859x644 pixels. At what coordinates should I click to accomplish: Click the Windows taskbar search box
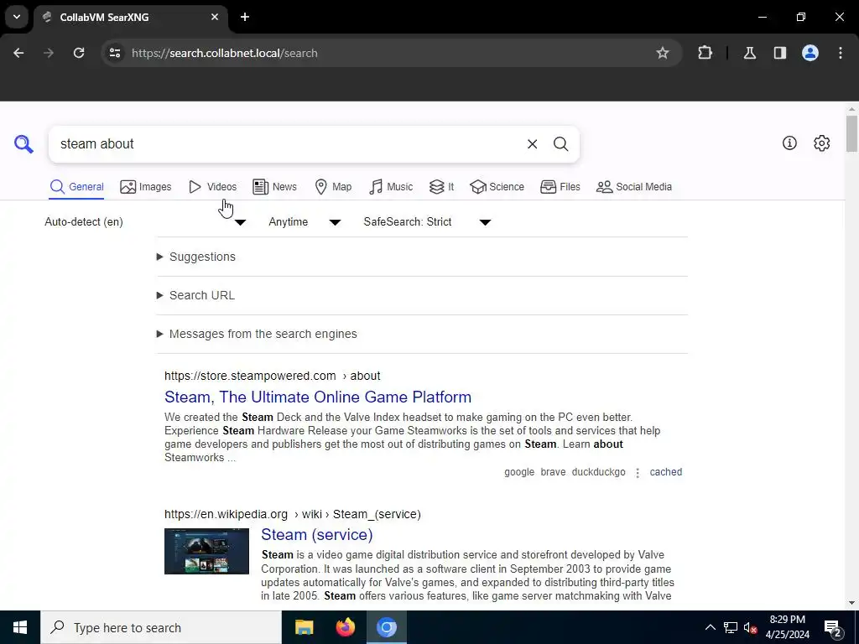click(161, 627)
